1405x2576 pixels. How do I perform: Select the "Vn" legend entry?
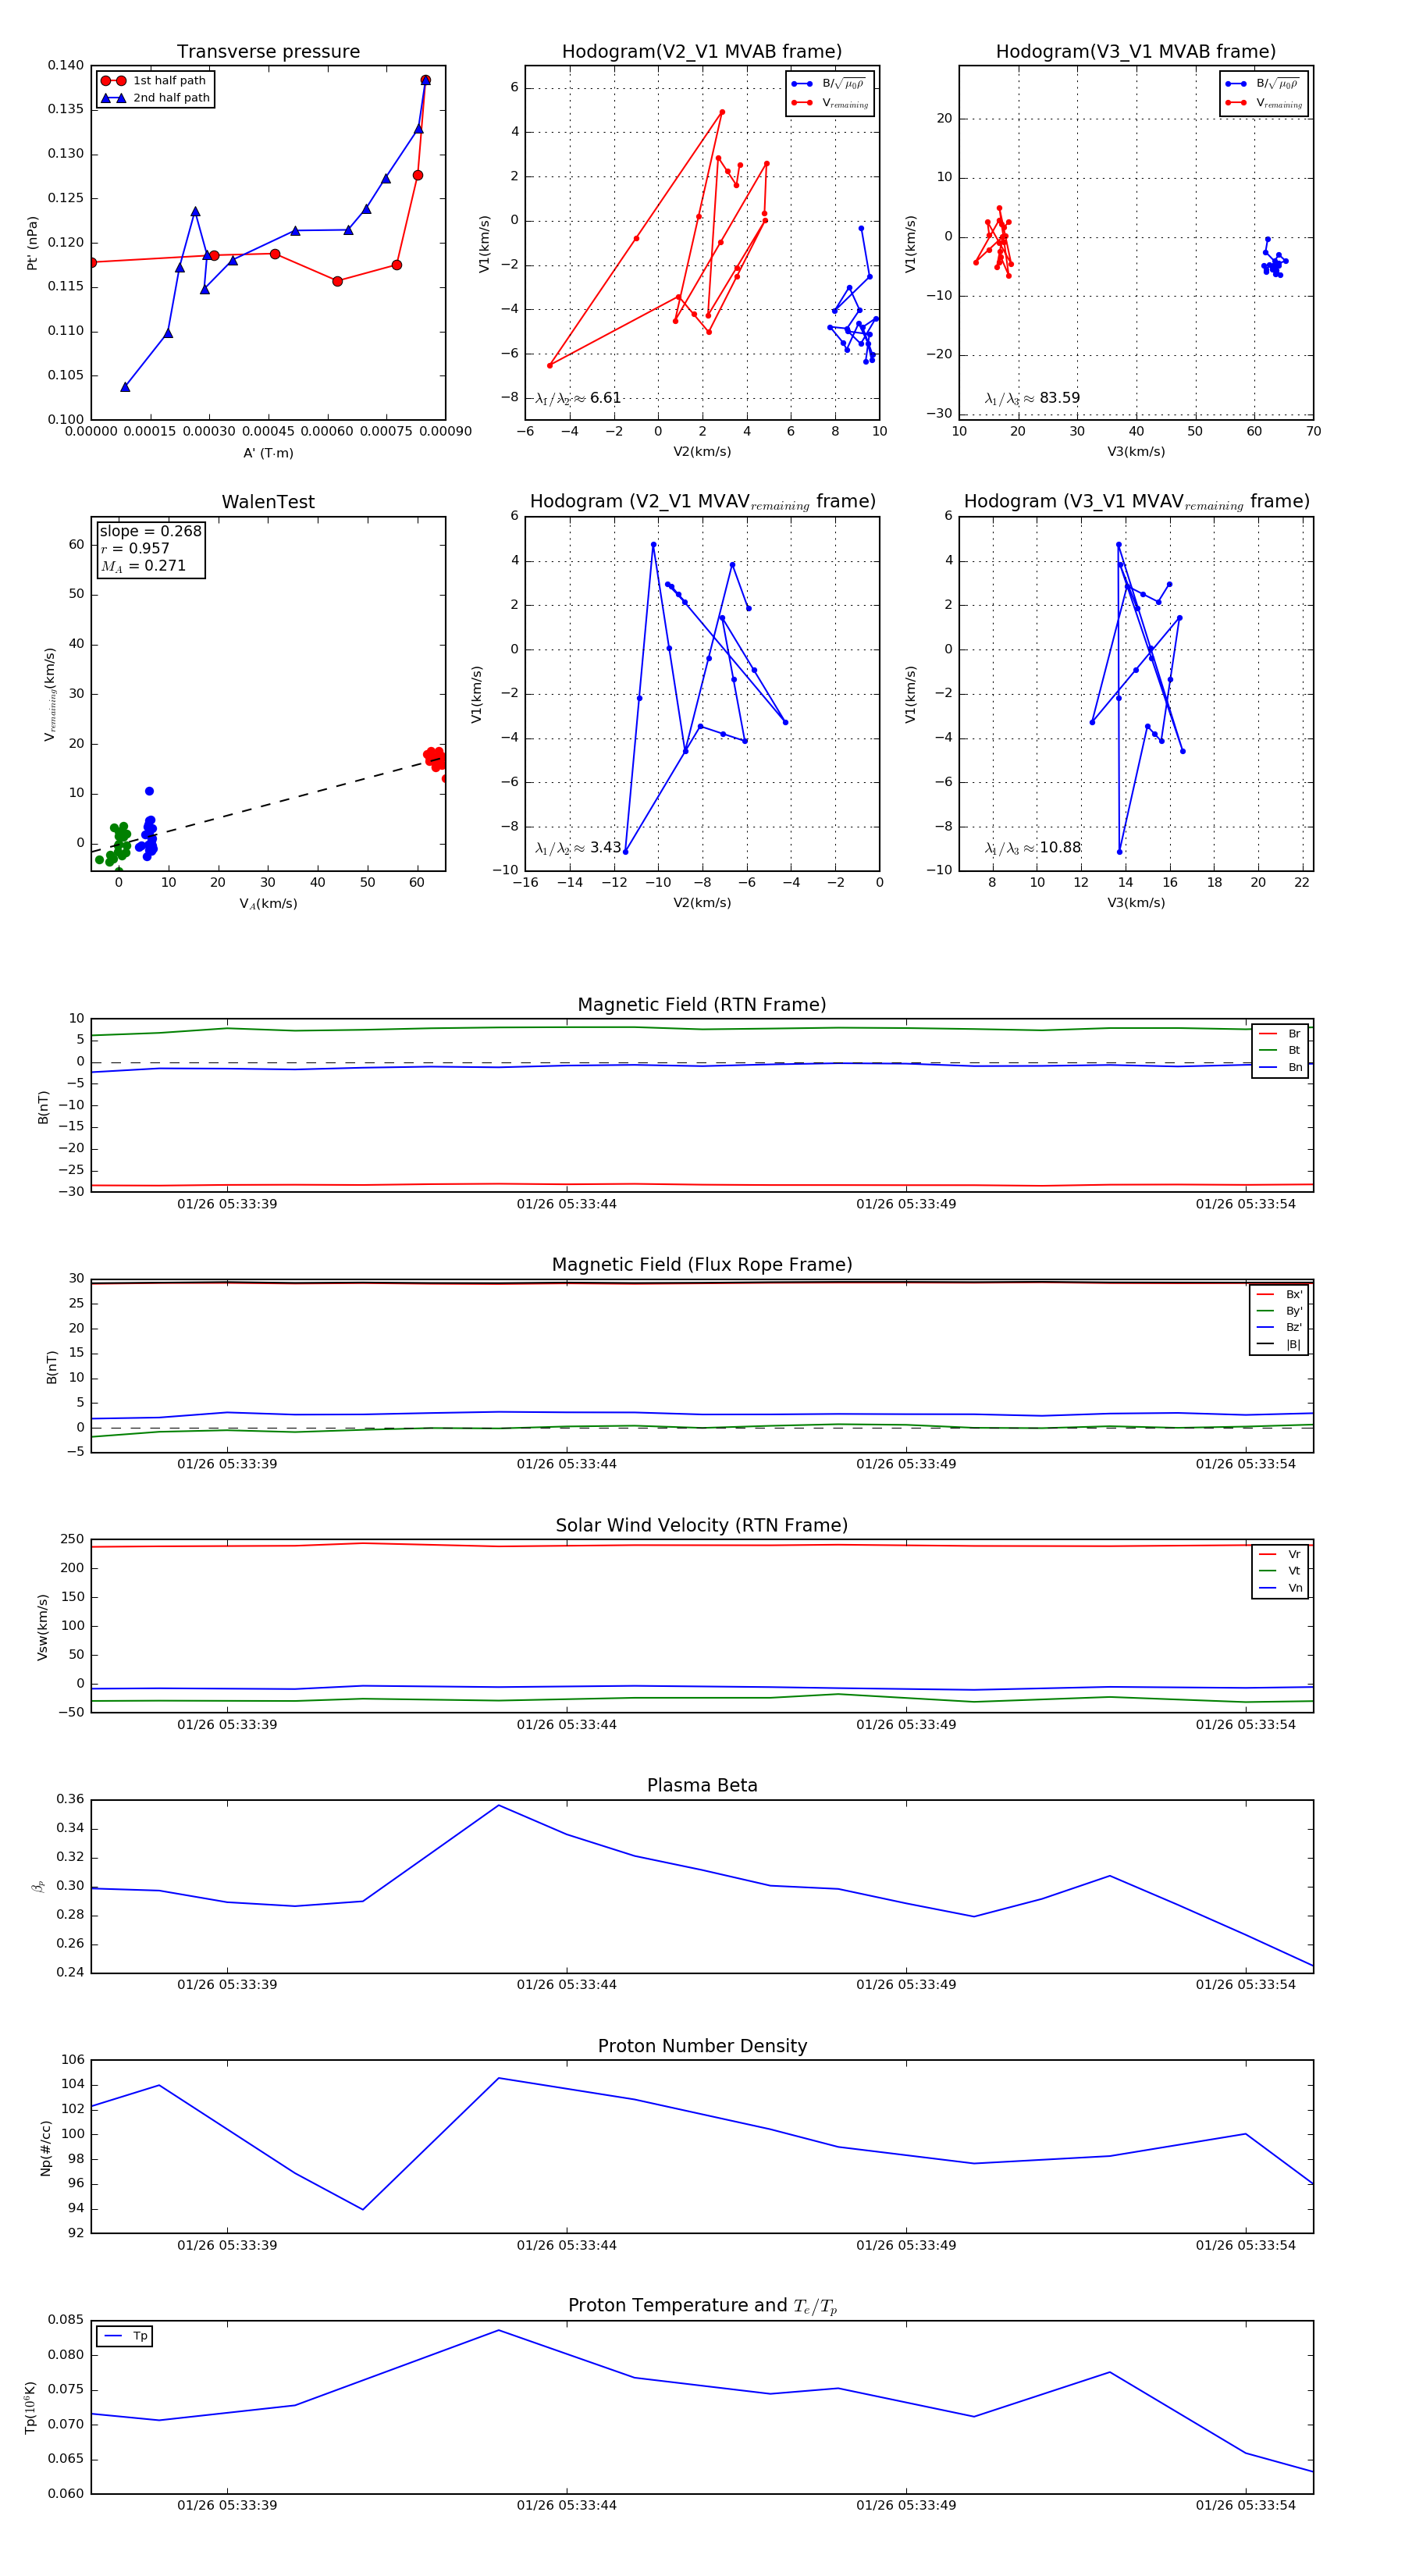point(1280,1588)
